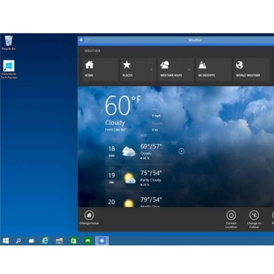Click the Windows Start button

(x=6, y=240)
